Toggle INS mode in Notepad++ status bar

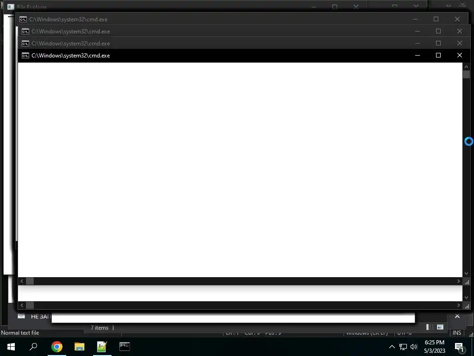[x=457, y=333]
